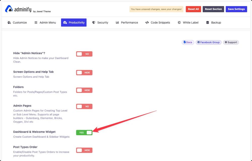Image resolution: width=252 pixels, height=161 pixels.
Task: Open the Performance tab
Action: (127, 22)
